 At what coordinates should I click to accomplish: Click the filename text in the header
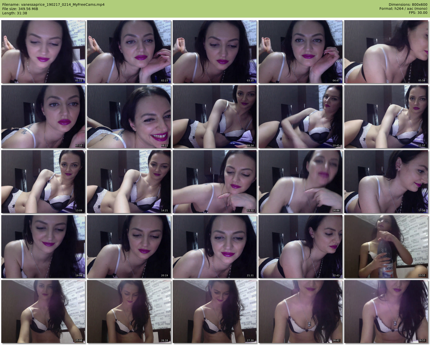tap(53, 5)
